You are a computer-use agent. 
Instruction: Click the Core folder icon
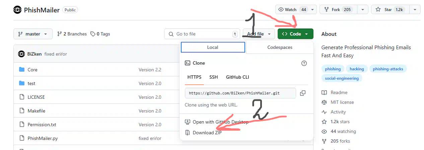[22, 70]
